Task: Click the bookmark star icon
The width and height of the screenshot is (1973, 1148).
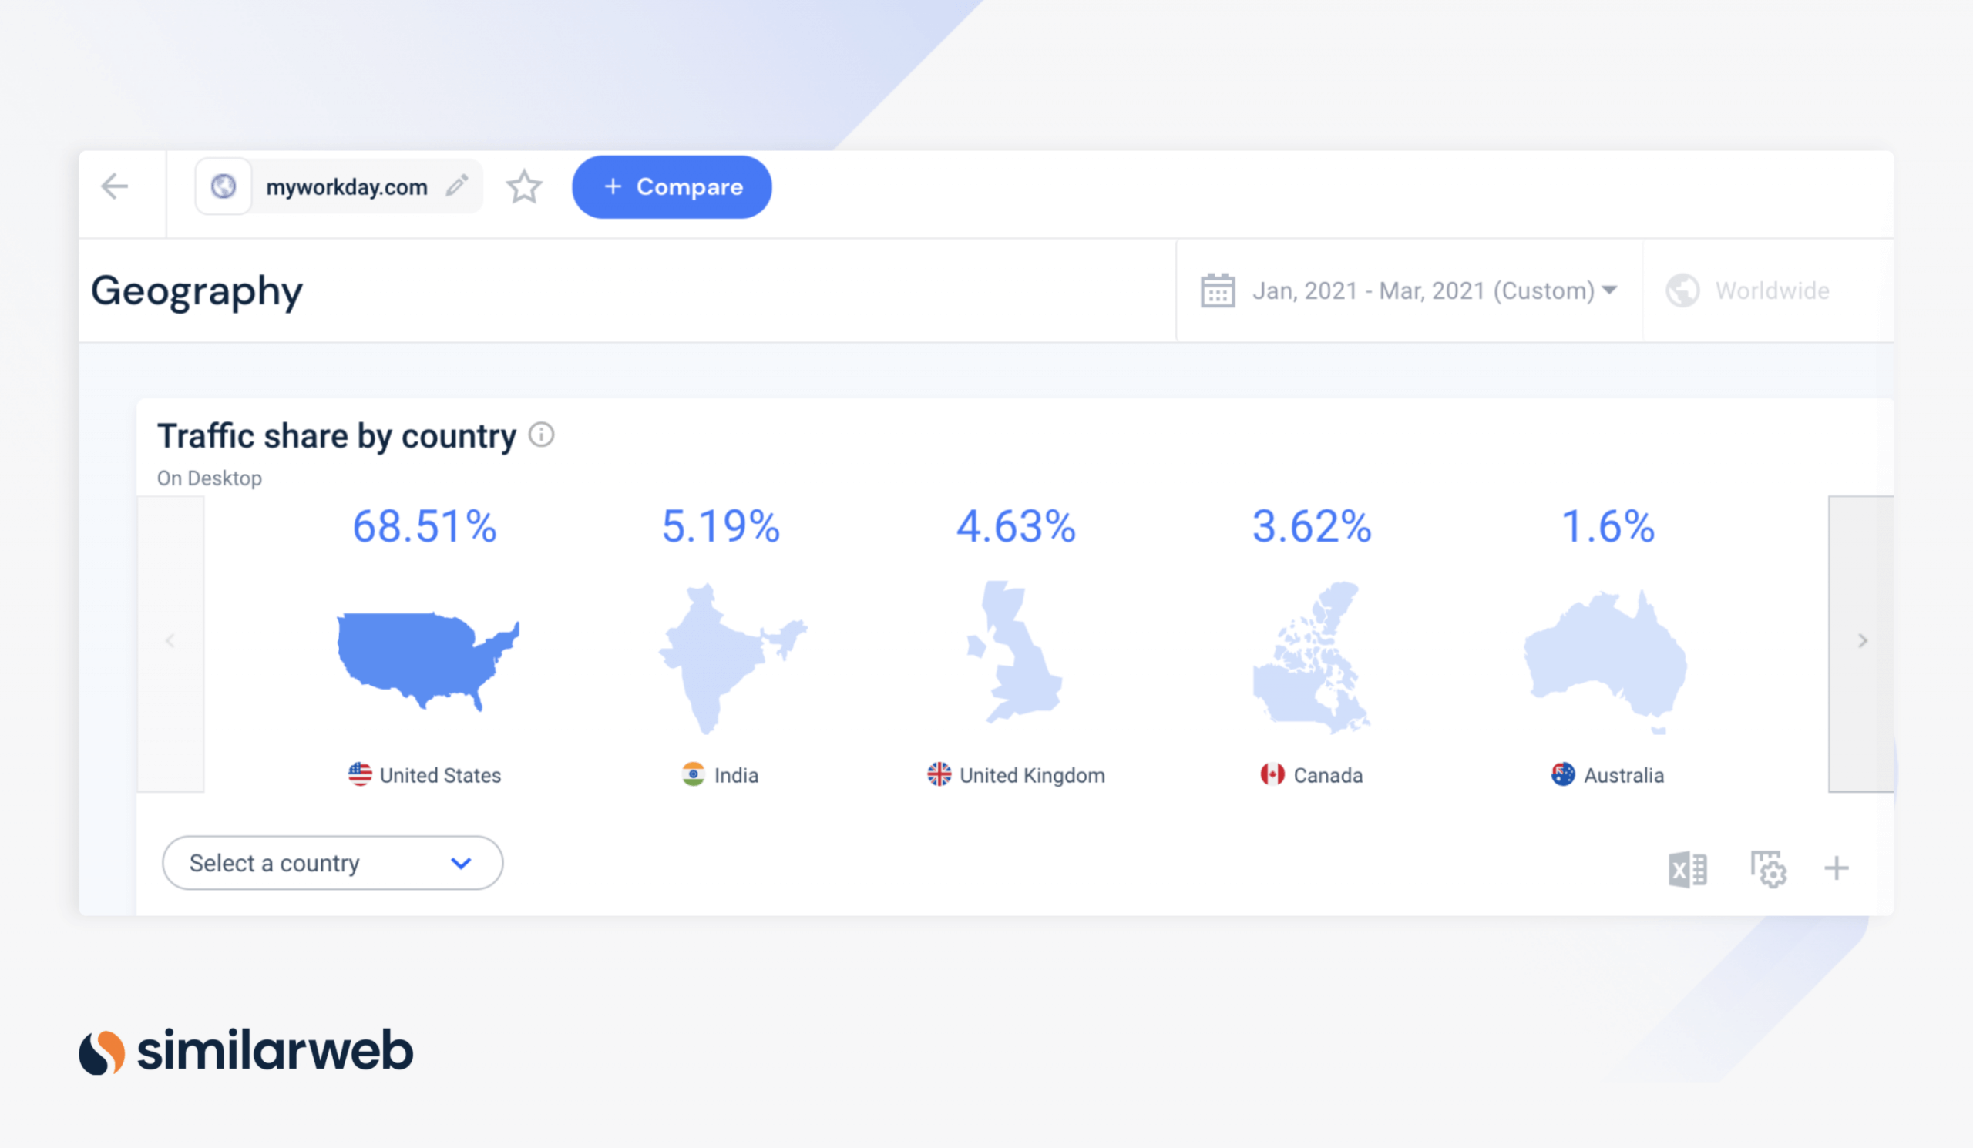Action: coord(525,187)
